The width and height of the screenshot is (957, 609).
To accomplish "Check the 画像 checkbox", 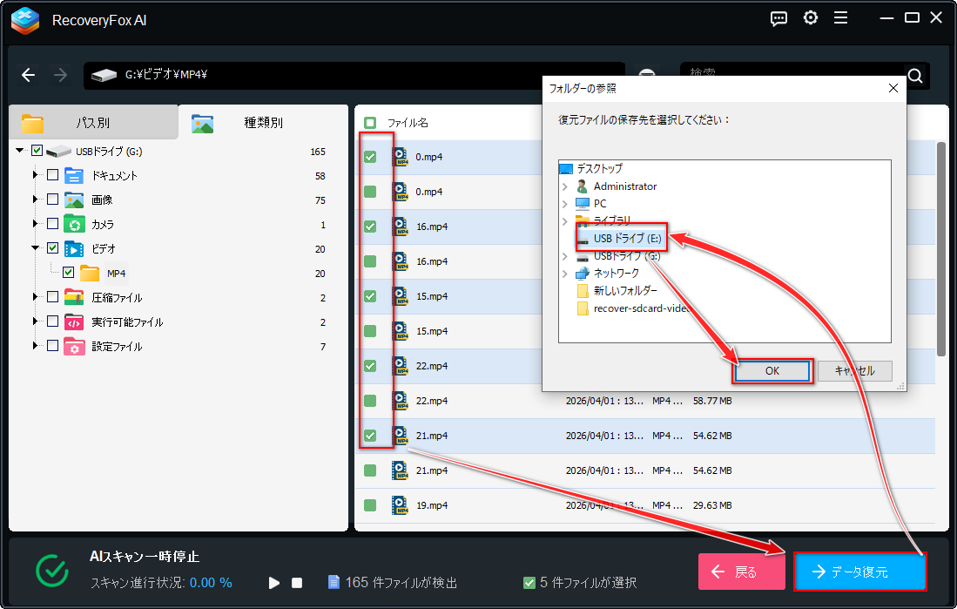I will [x=52, y=200].
